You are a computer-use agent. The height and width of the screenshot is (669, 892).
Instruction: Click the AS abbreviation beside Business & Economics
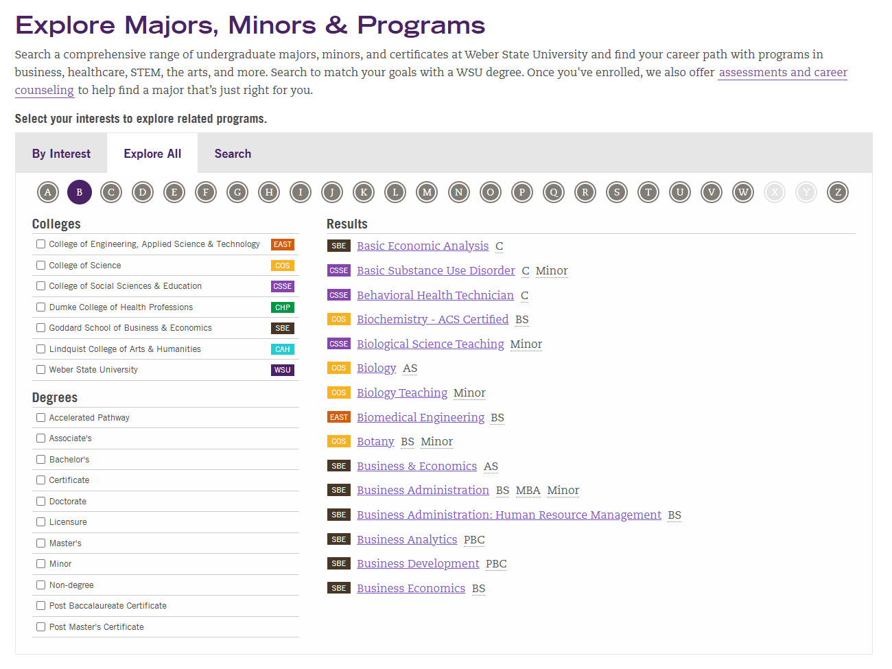tap(491, 466)
